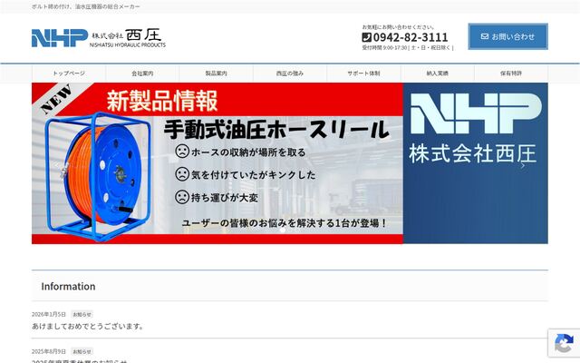Viewport: 580px width, 363px height.
Task: Click the Information section heading
Action: (68, 287)
